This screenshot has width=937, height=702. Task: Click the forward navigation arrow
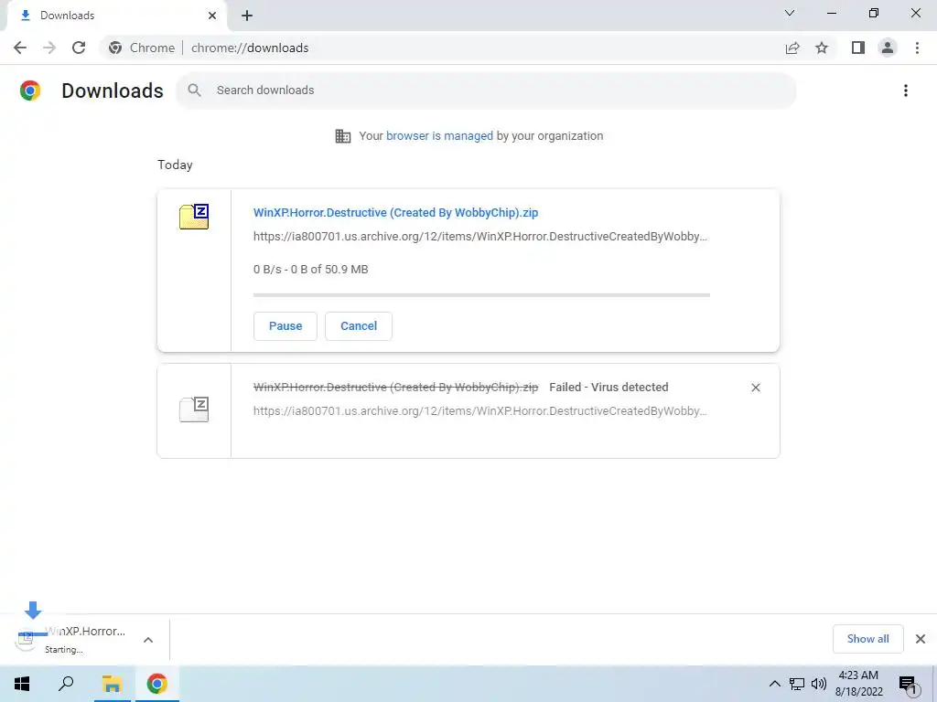click(x=49, y=48)
